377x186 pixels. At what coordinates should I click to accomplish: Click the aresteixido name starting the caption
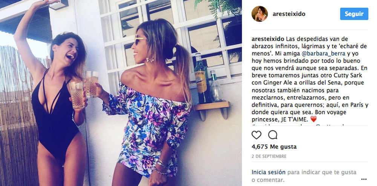268,39
